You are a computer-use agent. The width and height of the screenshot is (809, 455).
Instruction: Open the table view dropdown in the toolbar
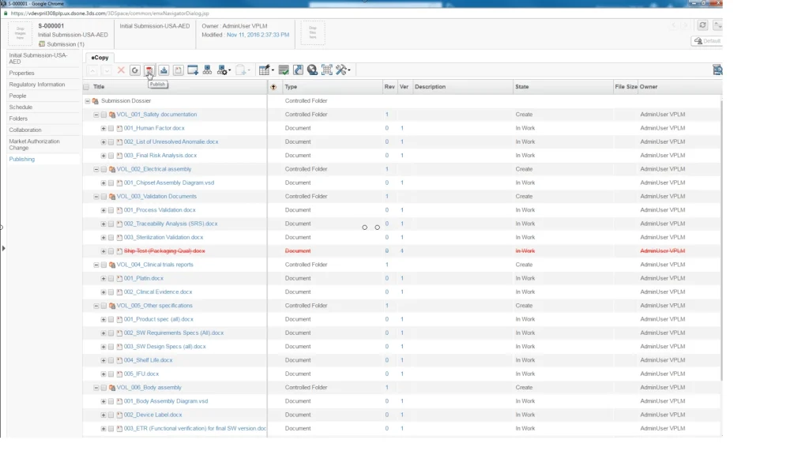[x=266, y=70]
